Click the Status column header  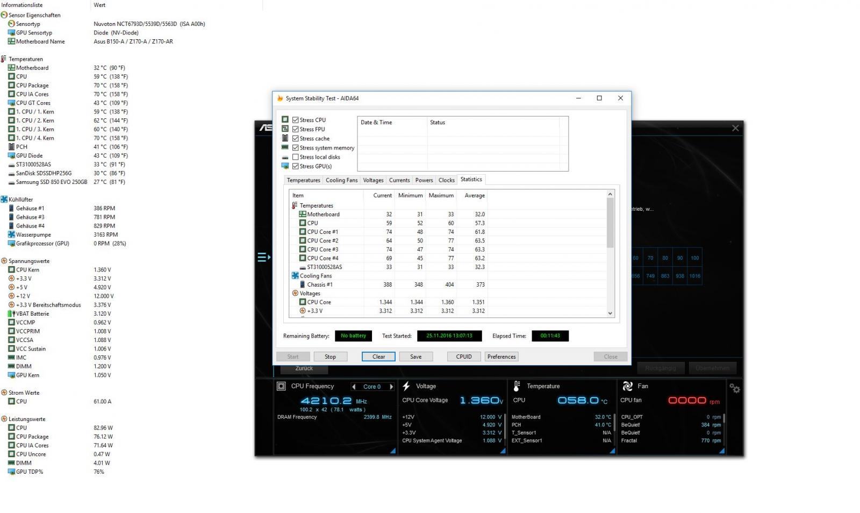pos(493,123)
